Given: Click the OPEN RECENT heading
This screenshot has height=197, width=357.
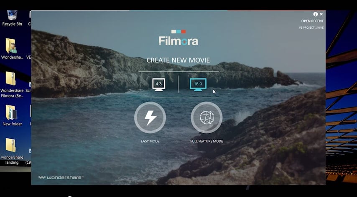Looking at the screenshot, I should click(x=312, y=21).
